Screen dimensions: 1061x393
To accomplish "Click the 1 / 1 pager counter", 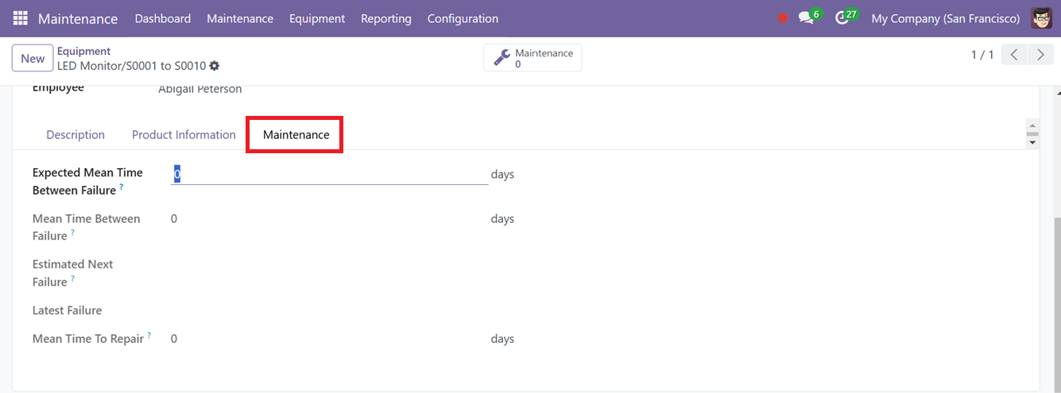I will click(982, 55).
